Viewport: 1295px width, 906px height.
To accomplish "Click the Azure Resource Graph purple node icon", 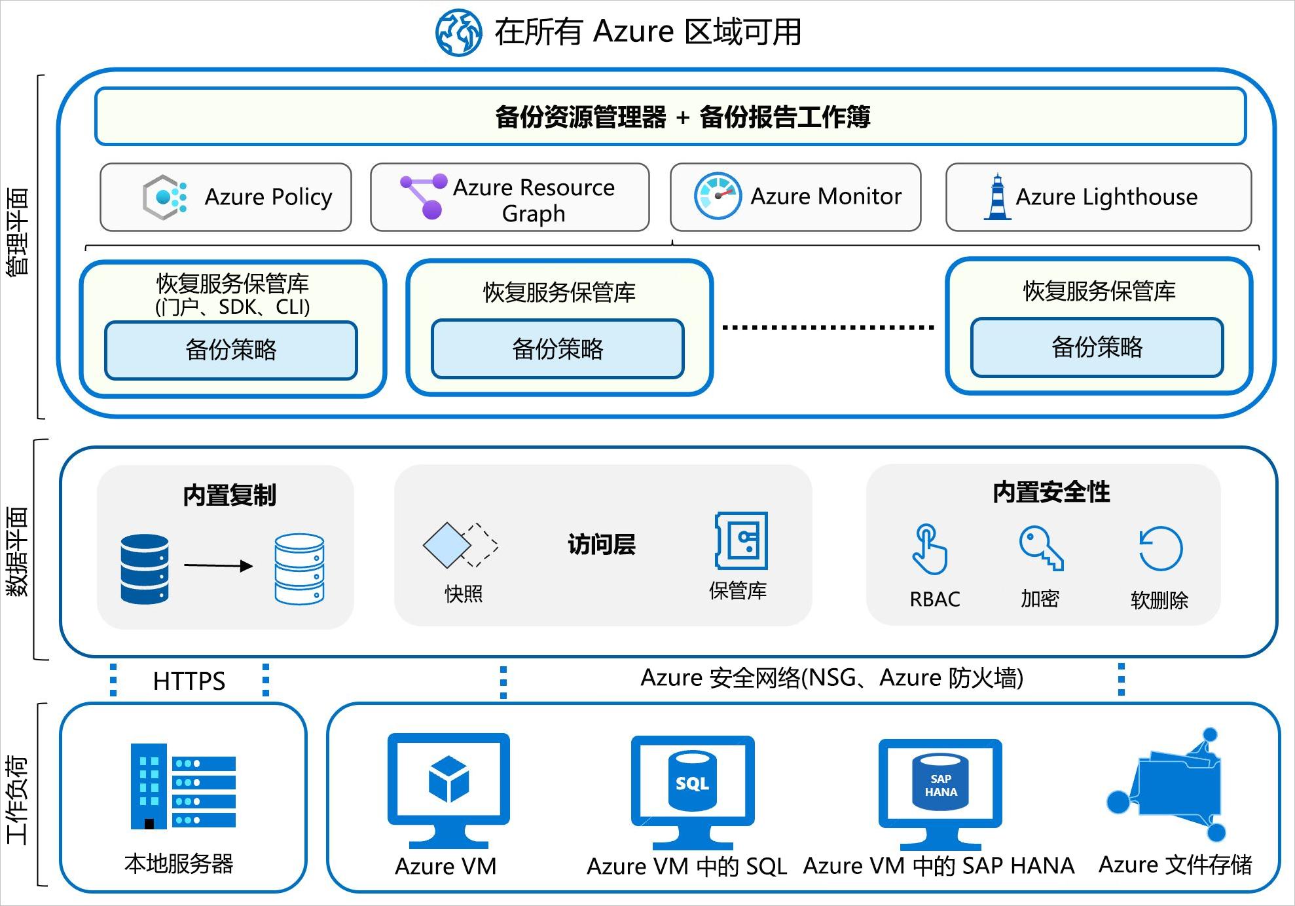I will pyautogui.click(x=424, y=196).
